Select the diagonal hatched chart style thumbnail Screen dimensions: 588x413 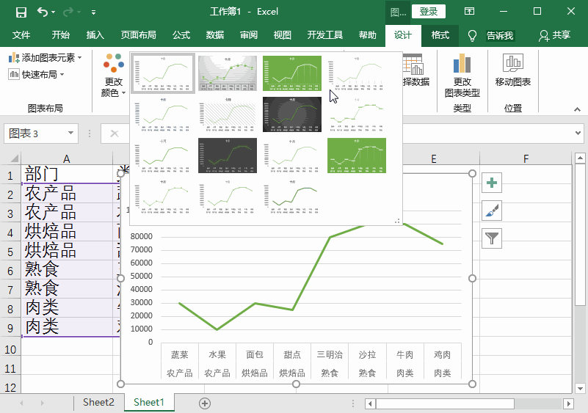(228, 114)
